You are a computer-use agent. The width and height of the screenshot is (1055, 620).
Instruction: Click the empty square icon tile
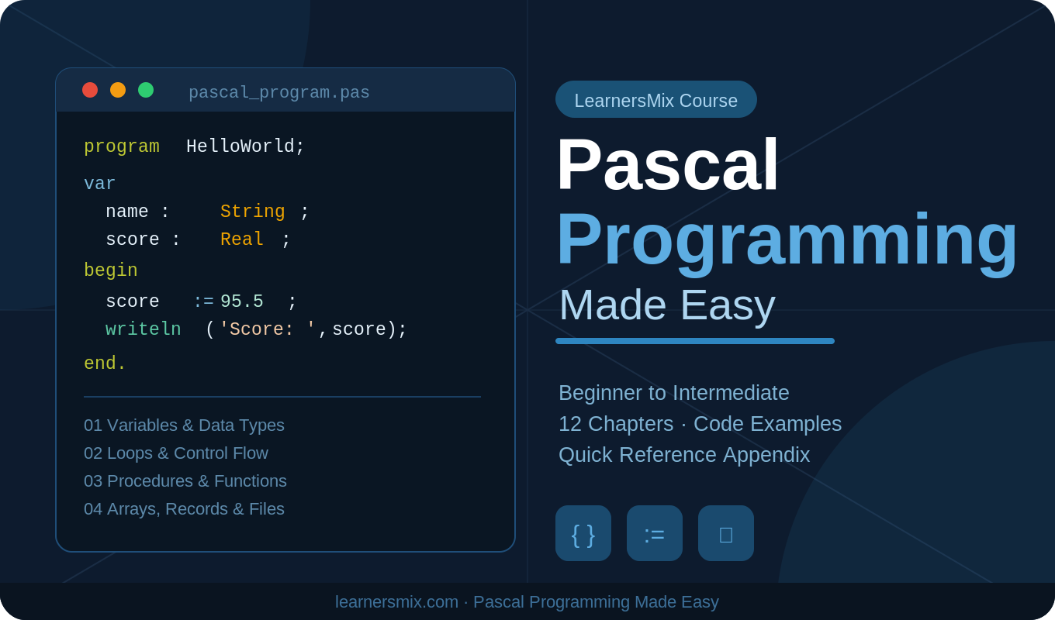coord(726,533)
